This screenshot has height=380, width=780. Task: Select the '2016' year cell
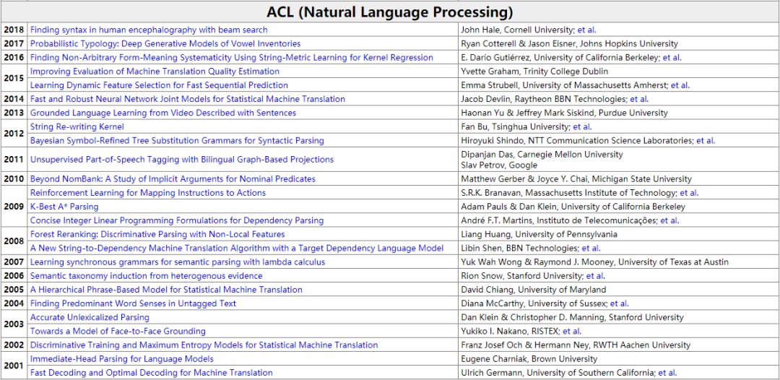(14, 58)
